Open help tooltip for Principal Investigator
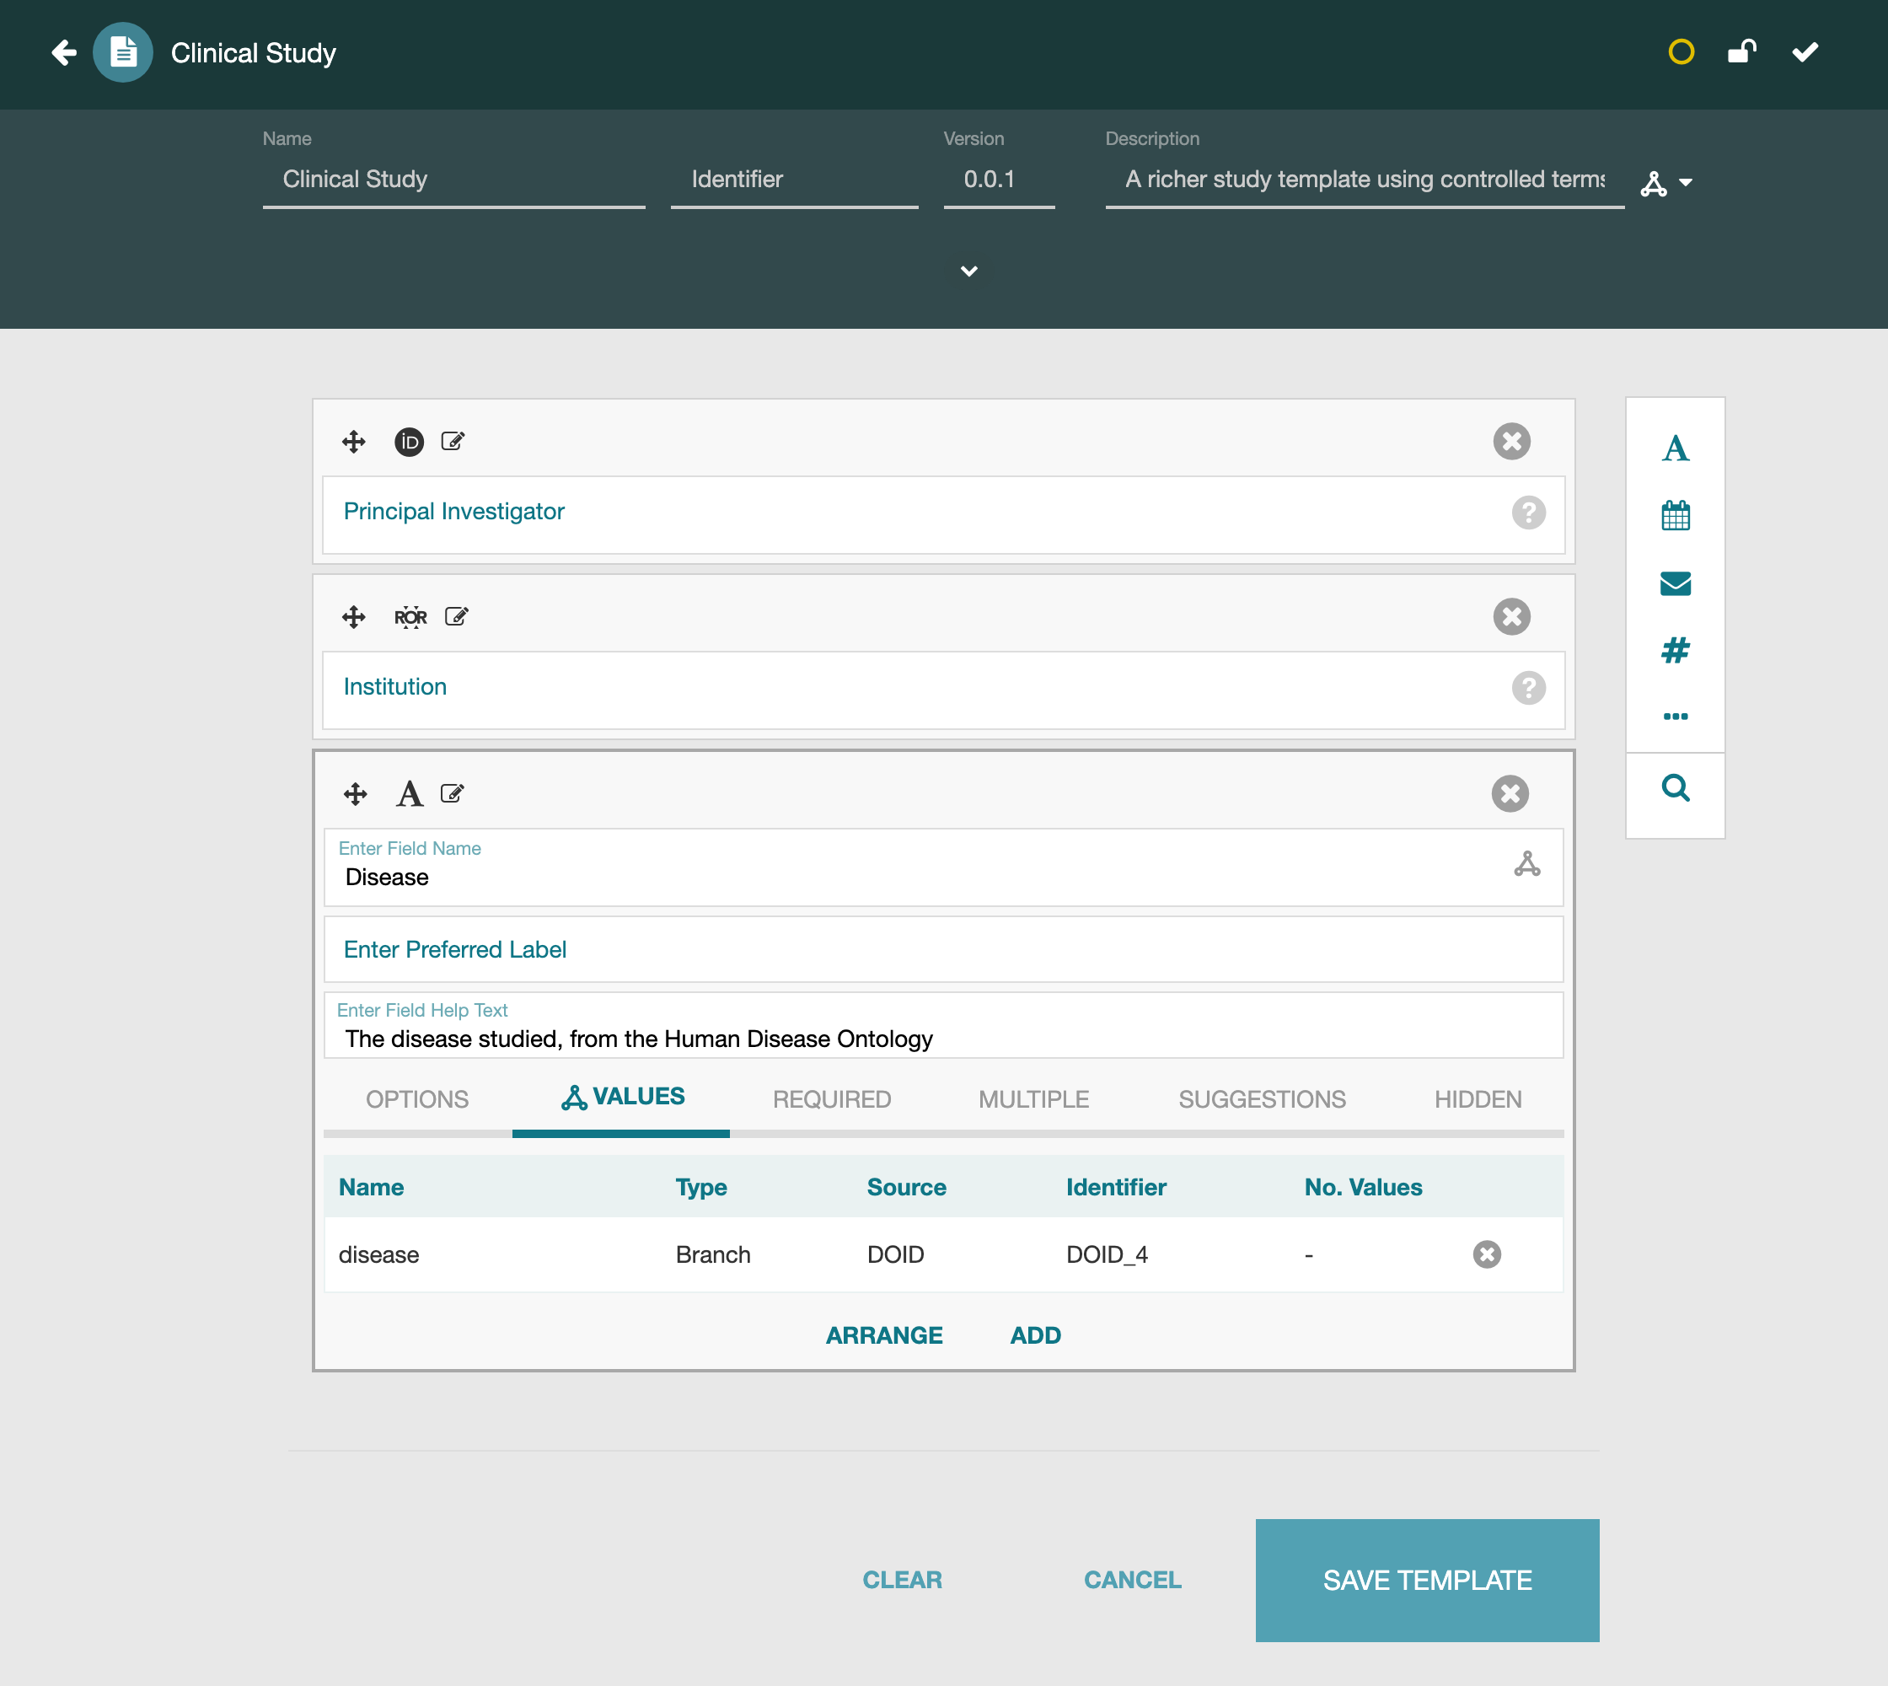Screen dimensions: 1888x1686 [1527, 513]
